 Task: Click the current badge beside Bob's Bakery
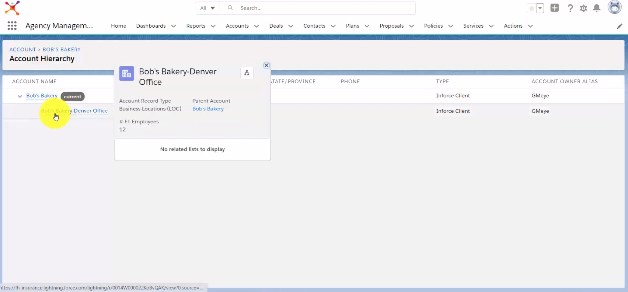[73, 96]
